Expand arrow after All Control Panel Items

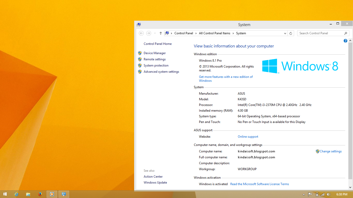[x=233, y=33]
